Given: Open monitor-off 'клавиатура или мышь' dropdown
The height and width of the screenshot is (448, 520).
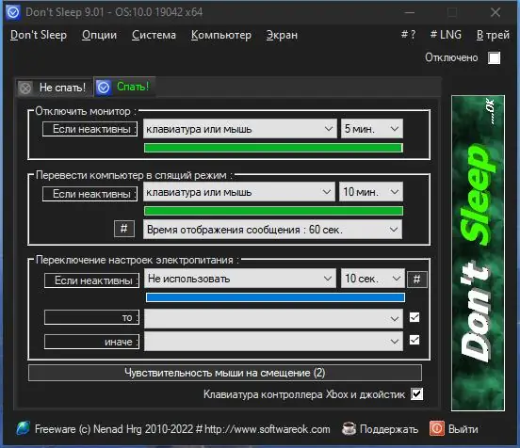Looking at the screenshot, I should [240, 129].
